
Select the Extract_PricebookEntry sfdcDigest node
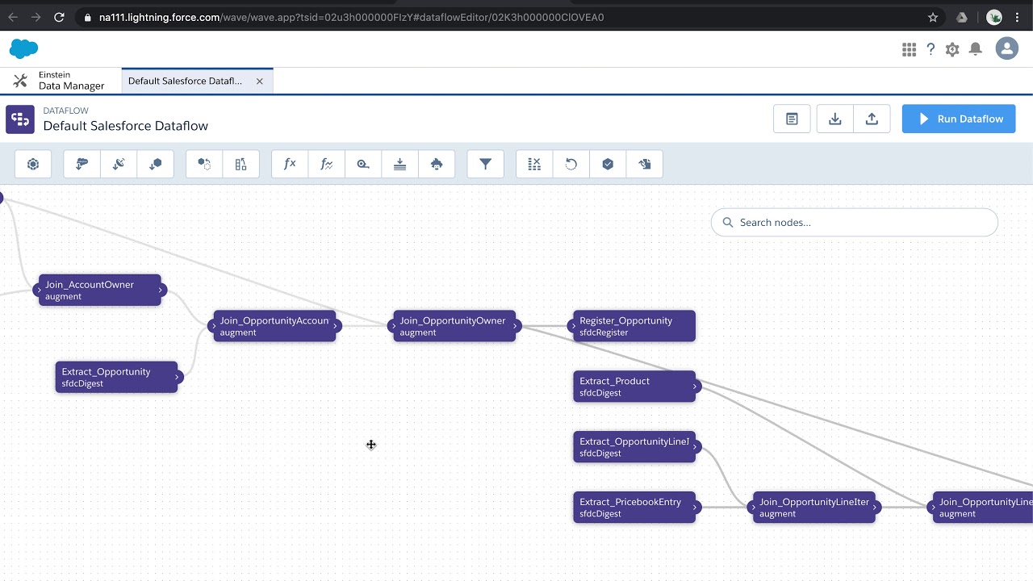coord(634,508)
